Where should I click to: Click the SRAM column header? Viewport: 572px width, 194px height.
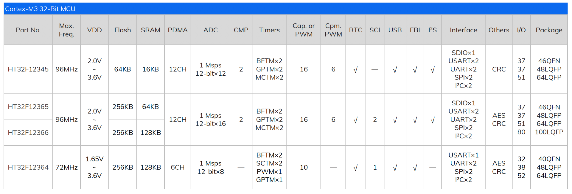(150, 30)
